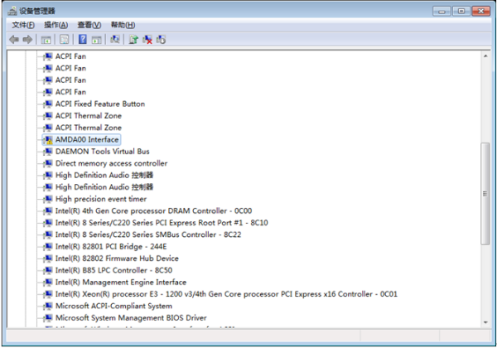The height and width of the screenshot is (348, 497).
Task: Click the scan for hardware changes icon
Action: 114,39
